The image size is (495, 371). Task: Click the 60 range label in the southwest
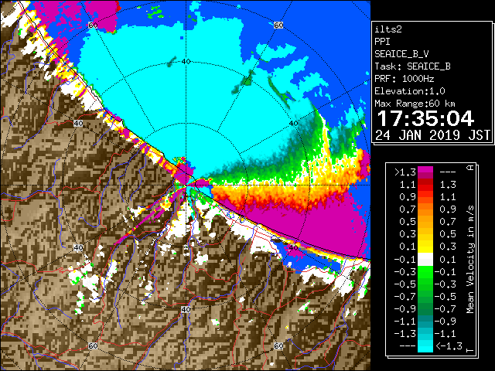tap(93, 346)
